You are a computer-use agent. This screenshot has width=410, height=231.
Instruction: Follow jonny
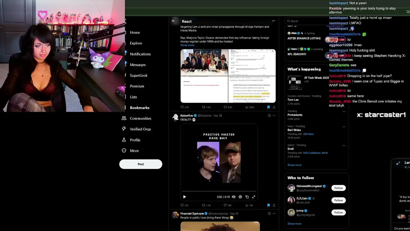339,212
